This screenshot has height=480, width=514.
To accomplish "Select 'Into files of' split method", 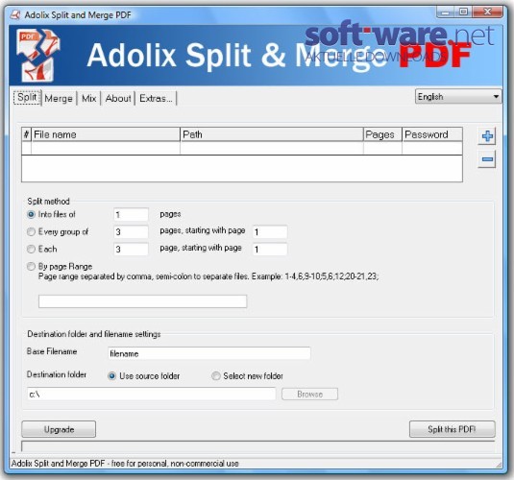I will coord(31,214).
